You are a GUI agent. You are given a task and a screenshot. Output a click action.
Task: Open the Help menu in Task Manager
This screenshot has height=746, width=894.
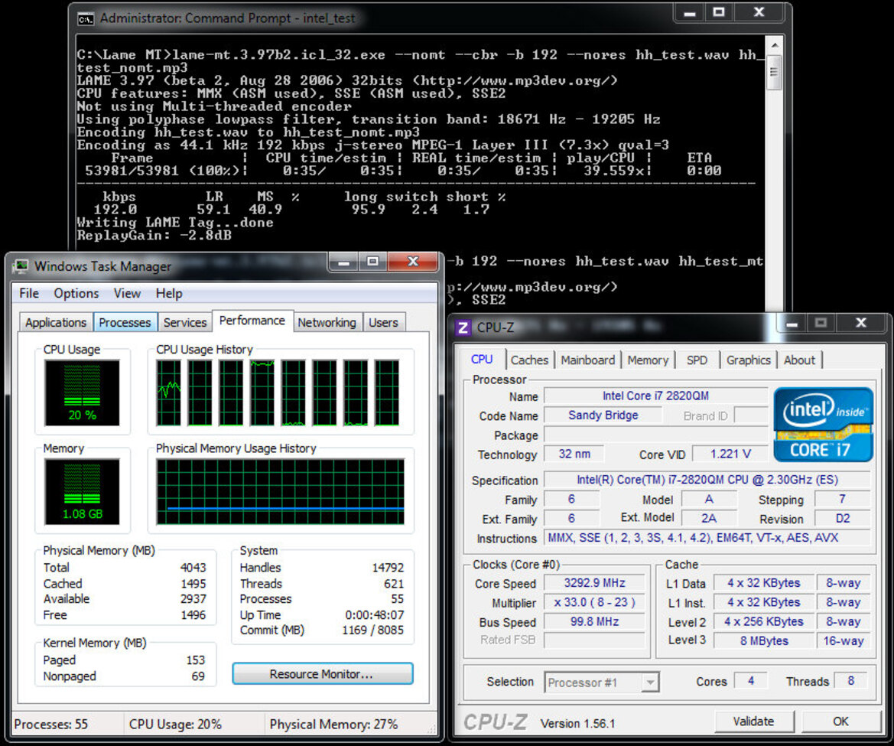[169, 293]
